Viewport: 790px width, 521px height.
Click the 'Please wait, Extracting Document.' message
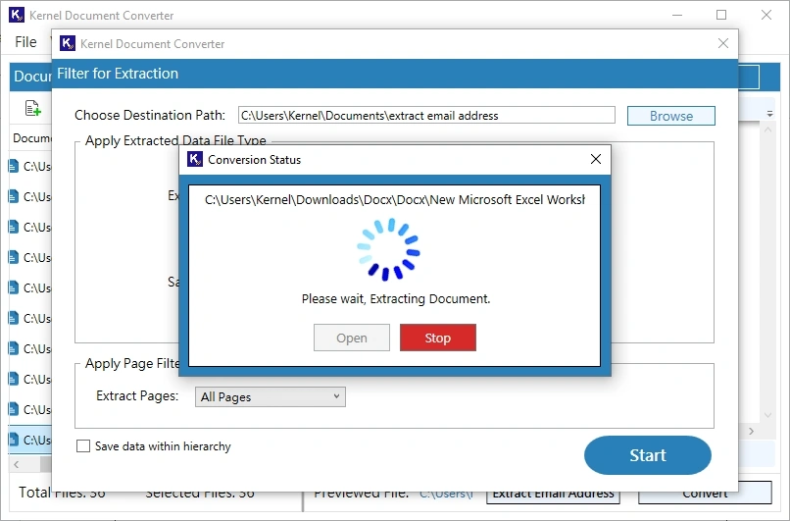click(396, 299)
